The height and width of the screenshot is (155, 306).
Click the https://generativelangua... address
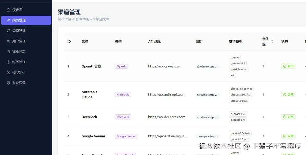tap(167, 136)
